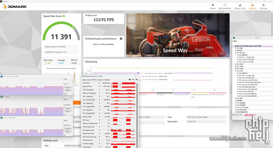
Task: Click GPU Load (%) legend swatch
Action: [147, 93]
